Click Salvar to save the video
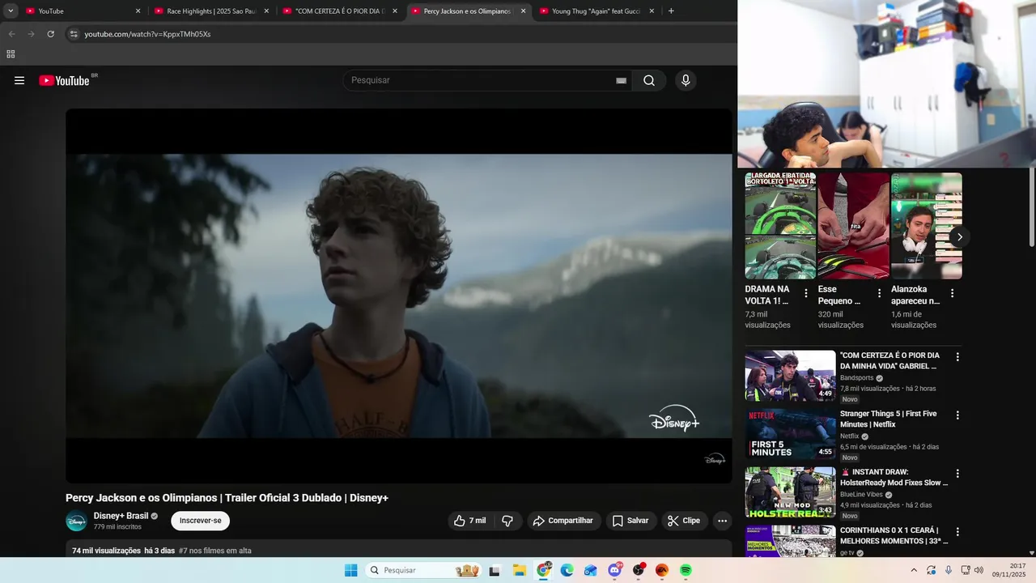This screenshot has height=583, width=1036. pyautogui.click(x=630, y=521)
